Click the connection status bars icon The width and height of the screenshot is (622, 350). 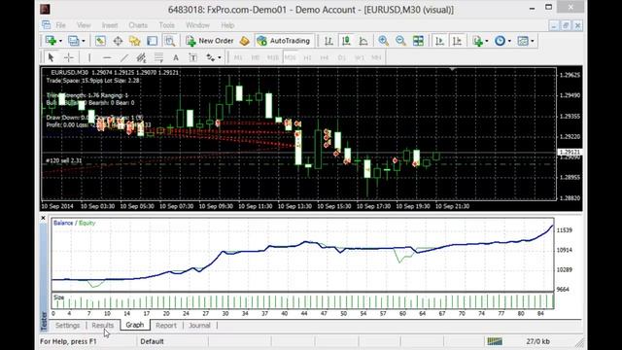[x=495, y=341]
